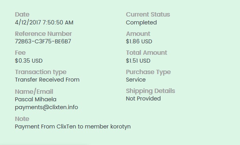Click the $1.86 USD amount value
Screen dimensions: 240x145
point(139,41)
